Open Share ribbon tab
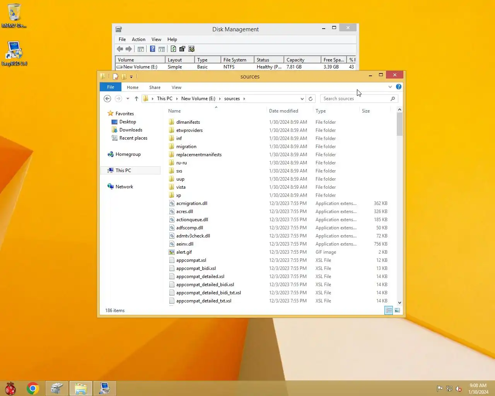495x396 pixels. [155, 87]
